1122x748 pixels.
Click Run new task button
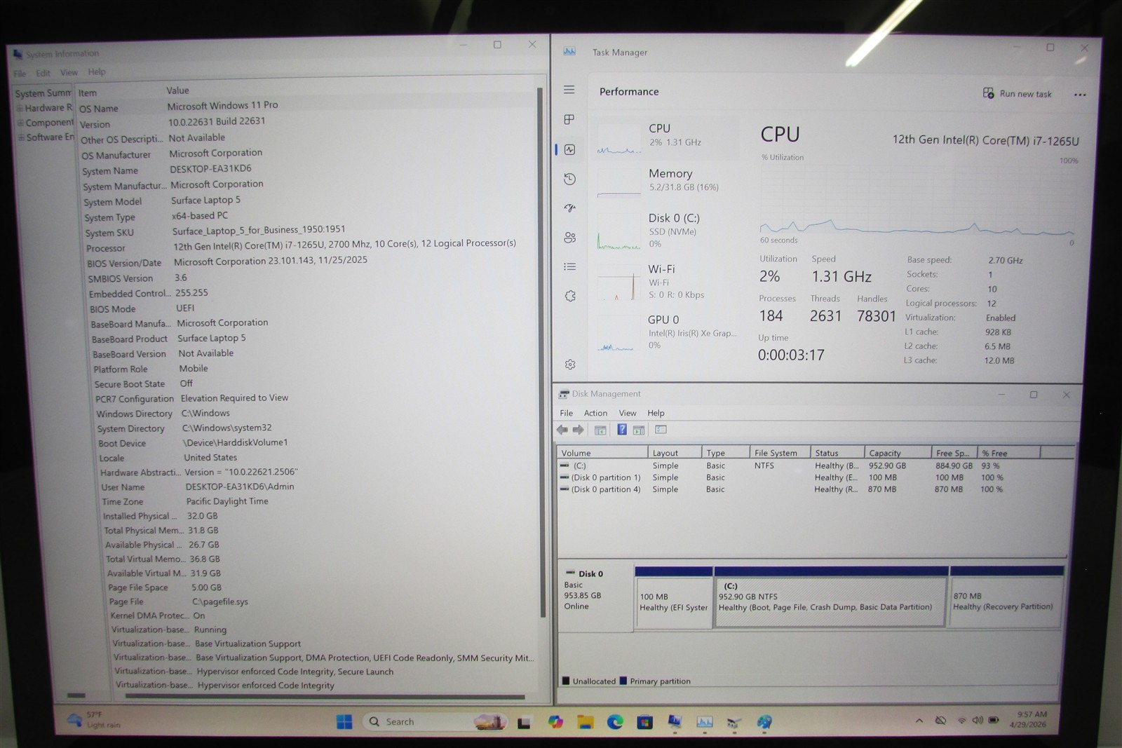point(1017,94)
